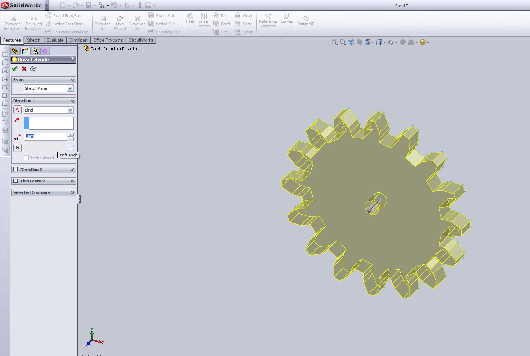Cancel the Boss-Extrude with the red X
Viewport: 530px width, 356px height.
[24, 69]
